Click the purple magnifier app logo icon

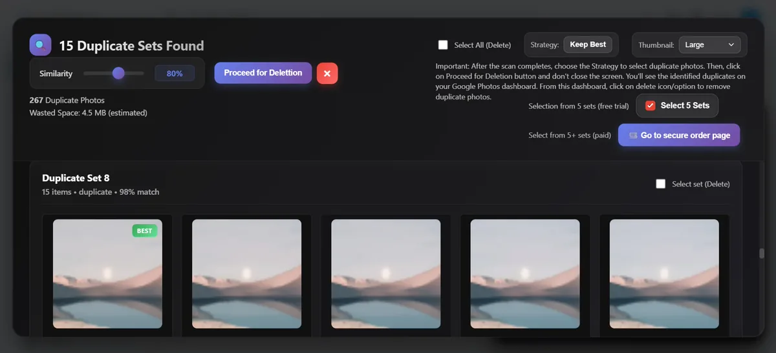40,45
